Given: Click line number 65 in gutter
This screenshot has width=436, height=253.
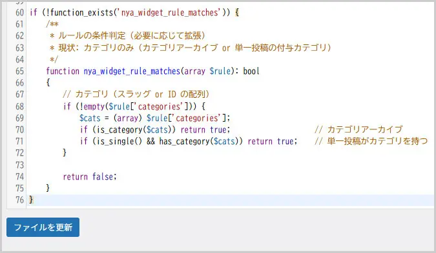Looking at the screenshot, I should [x=20, y=71].
